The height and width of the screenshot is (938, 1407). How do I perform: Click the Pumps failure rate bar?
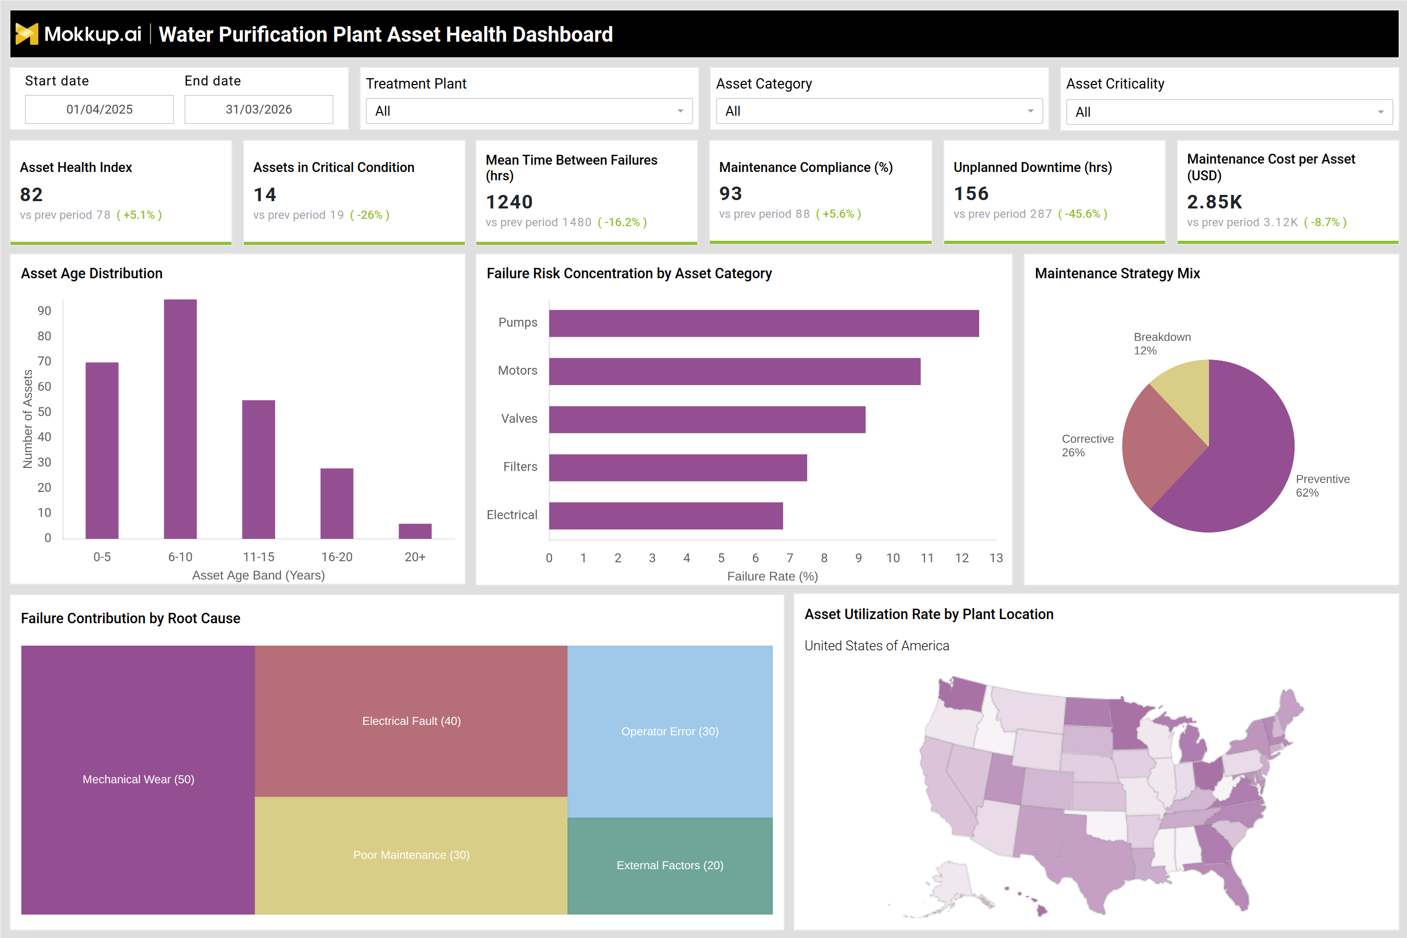tap(764, 324)
